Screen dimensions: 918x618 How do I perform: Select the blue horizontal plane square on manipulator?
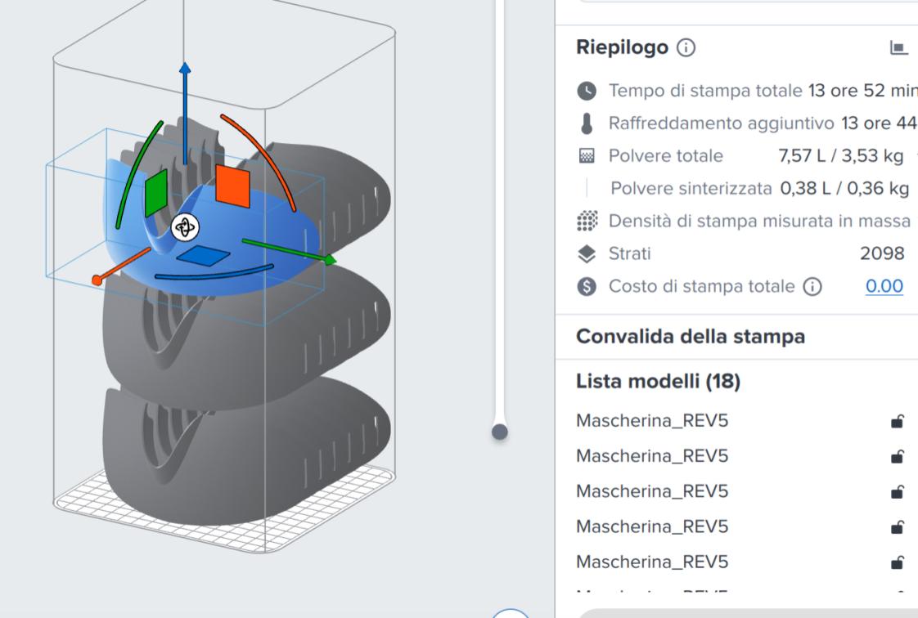[x=203, y=256]
